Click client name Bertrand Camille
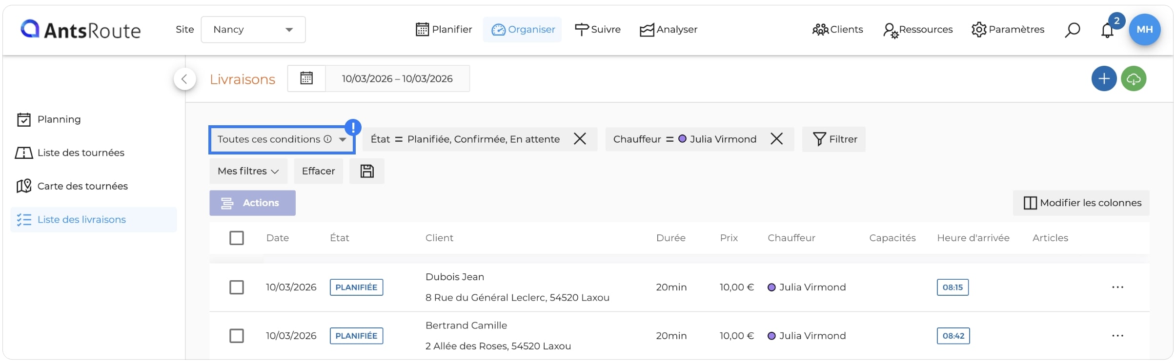 coord(466,326)
